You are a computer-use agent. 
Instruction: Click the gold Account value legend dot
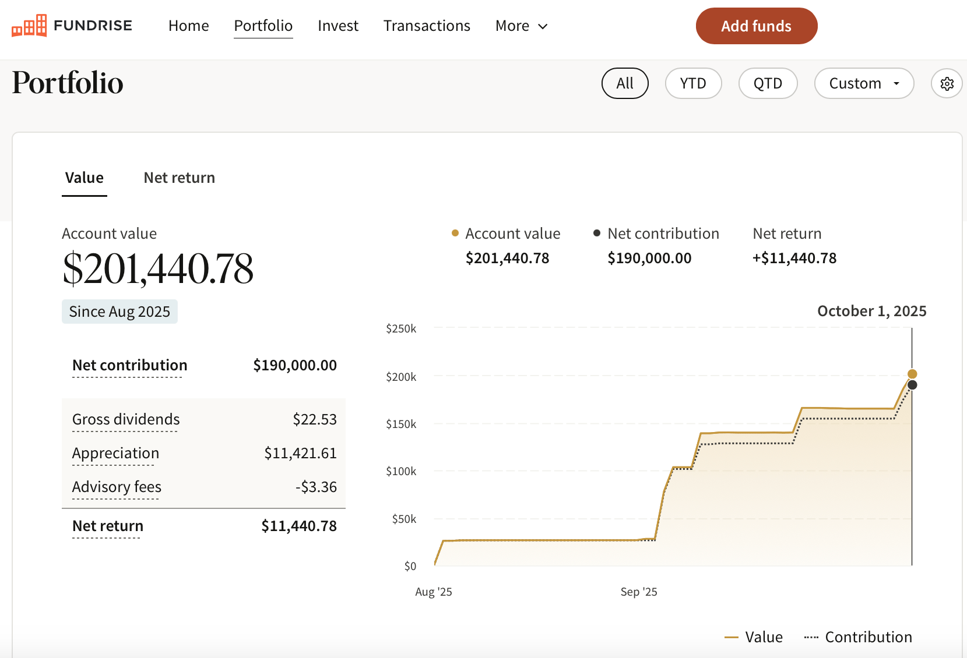454,232
